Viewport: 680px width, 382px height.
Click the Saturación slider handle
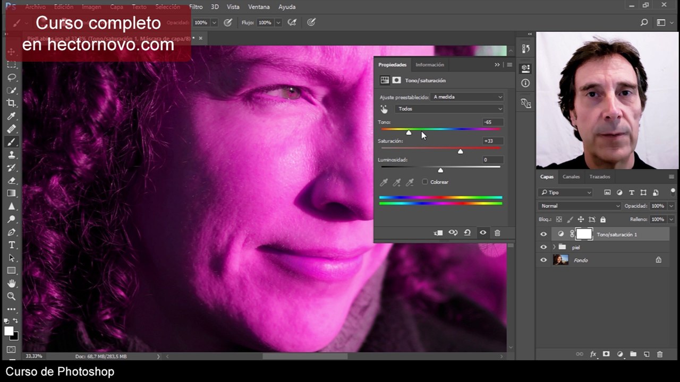(460, 152)
